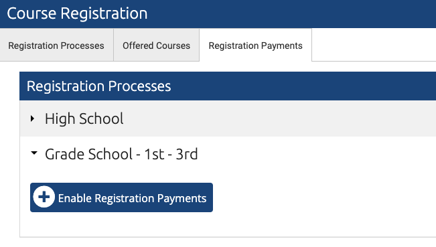Open the Offered Courses tab
This screenshot has height=247, width=436.
[x=156, y=46]
